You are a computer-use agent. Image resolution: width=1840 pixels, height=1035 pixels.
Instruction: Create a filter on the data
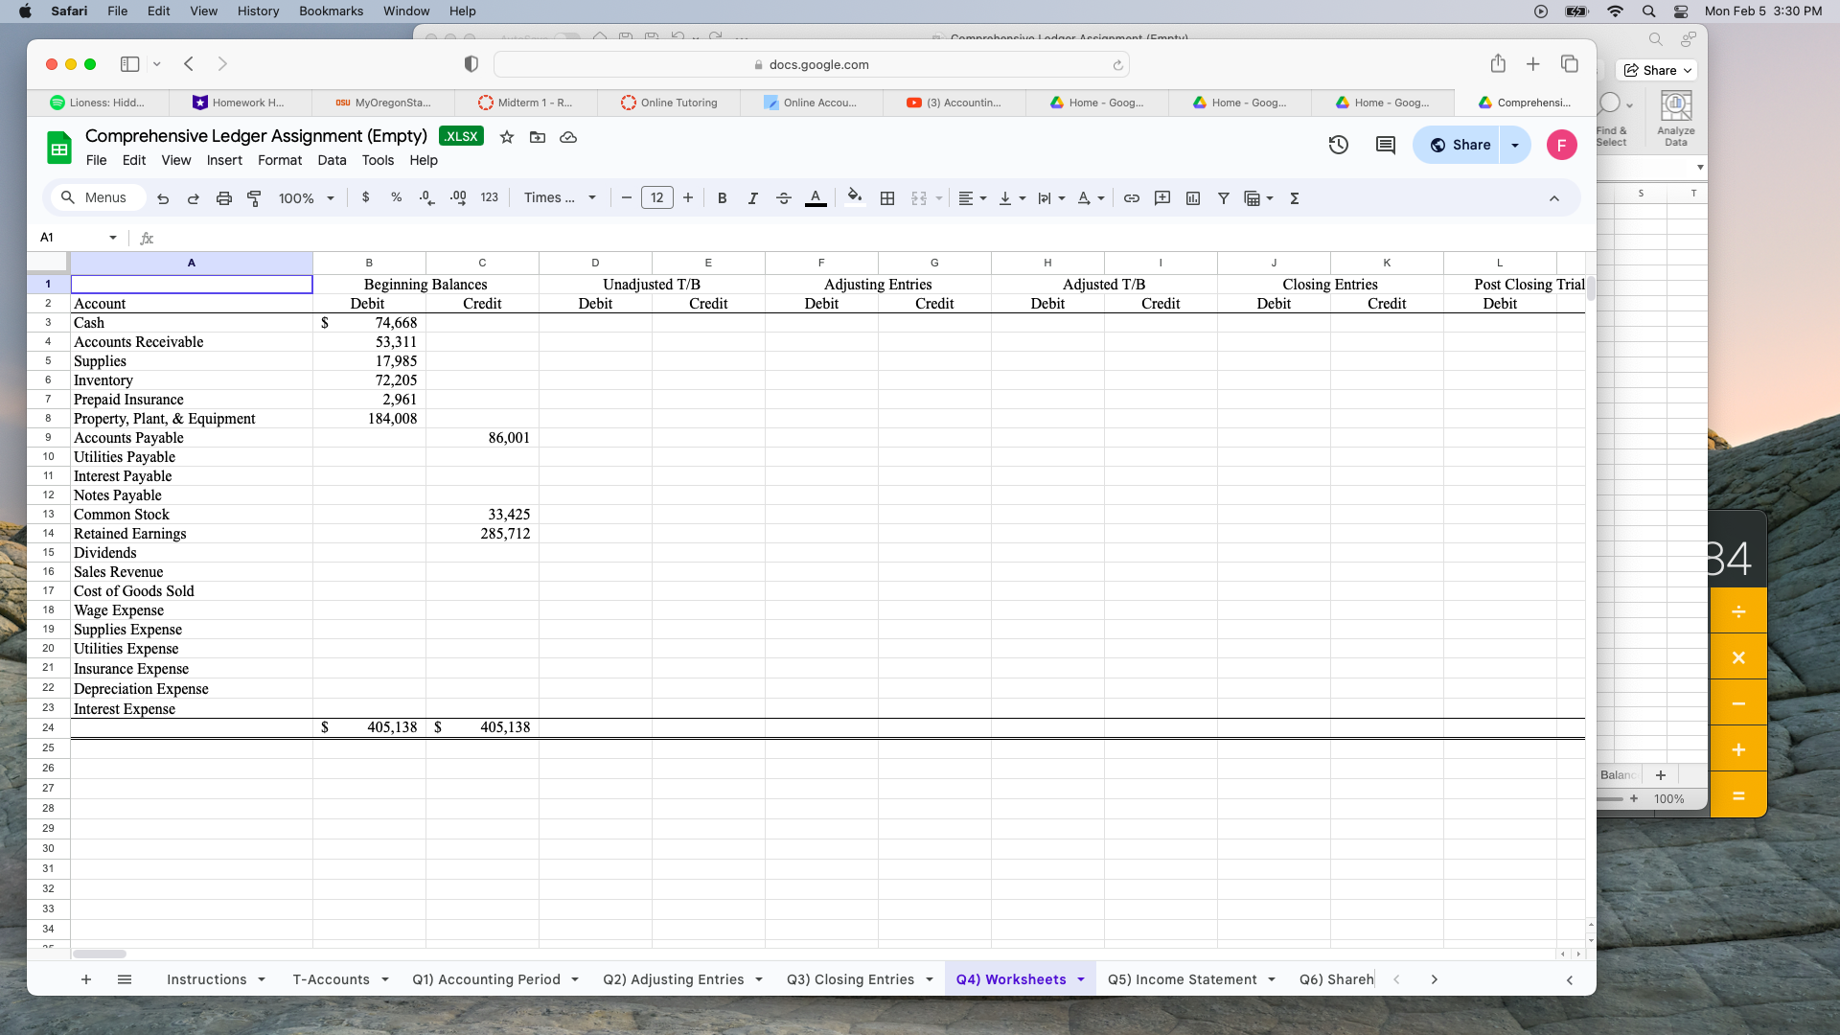[x=1224, y=197]
